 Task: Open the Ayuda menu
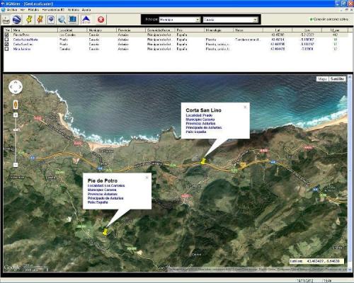pyautogui.click(x=86, y=10)
